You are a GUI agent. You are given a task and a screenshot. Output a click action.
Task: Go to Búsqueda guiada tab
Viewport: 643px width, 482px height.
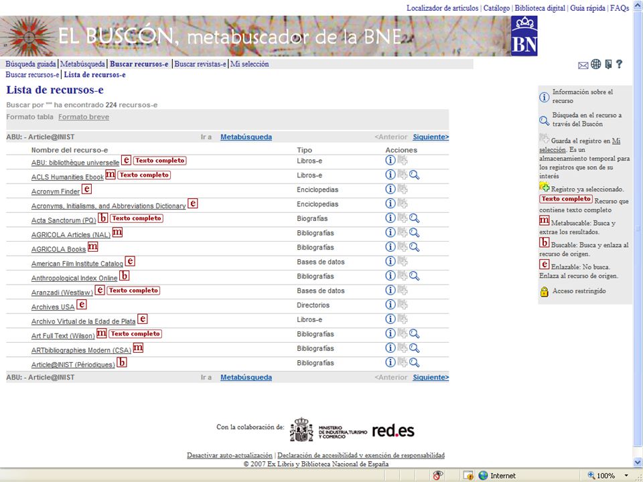tap(31, 64)
